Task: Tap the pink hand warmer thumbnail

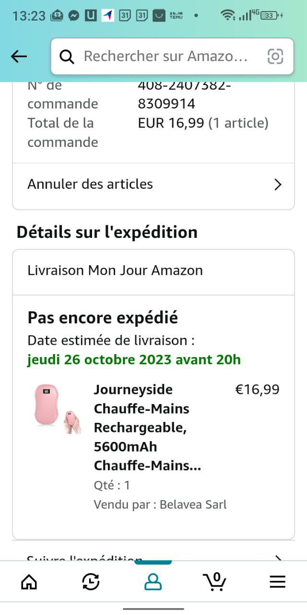Action: 57,407
